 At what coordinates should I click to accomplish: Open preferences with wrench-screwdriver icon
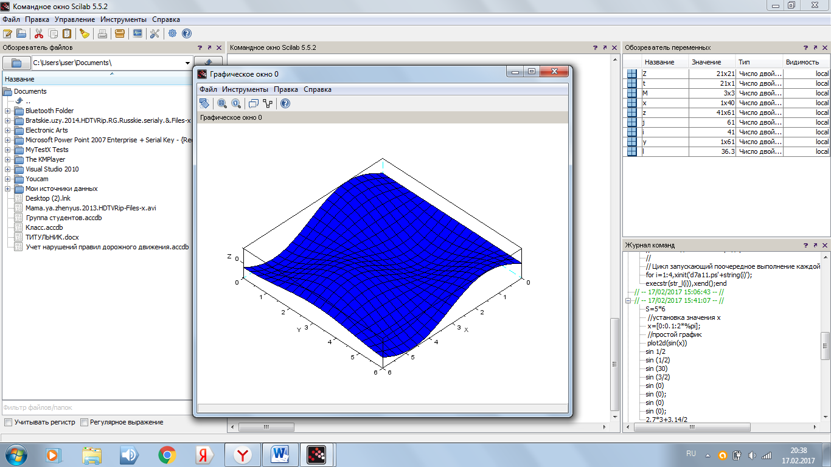[x=155, y=33]
